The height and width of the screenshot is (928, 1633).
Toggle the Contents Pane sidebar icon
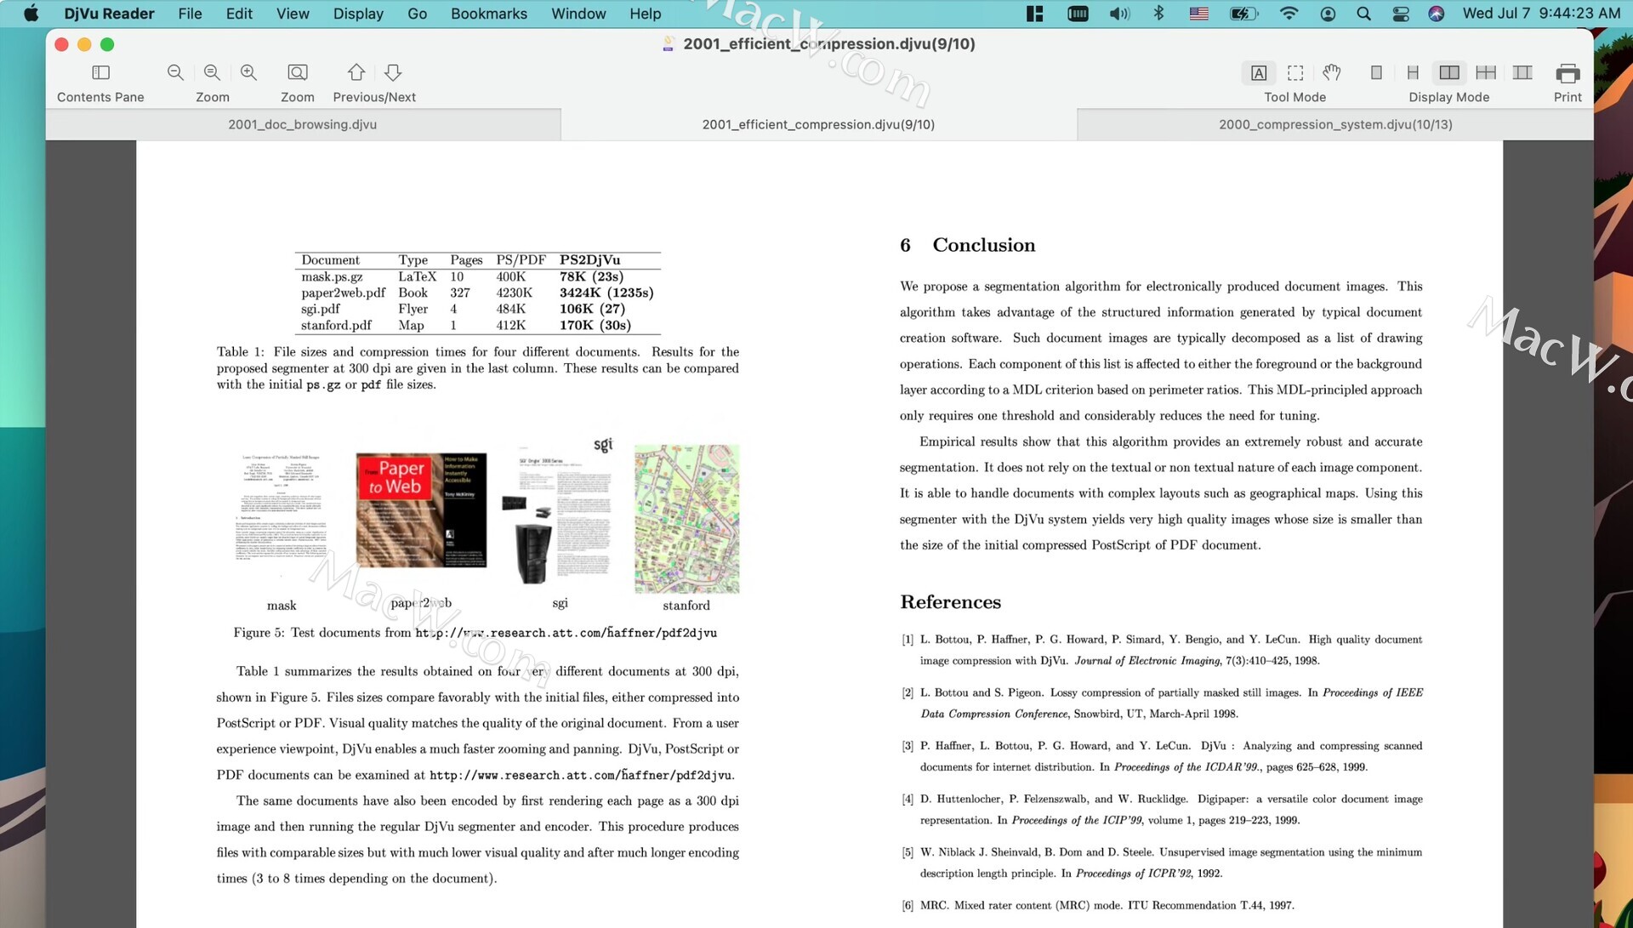[100, 72]
